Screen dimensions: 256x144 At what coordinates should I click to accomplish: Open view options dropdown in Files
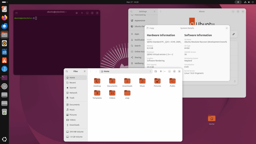165,71
